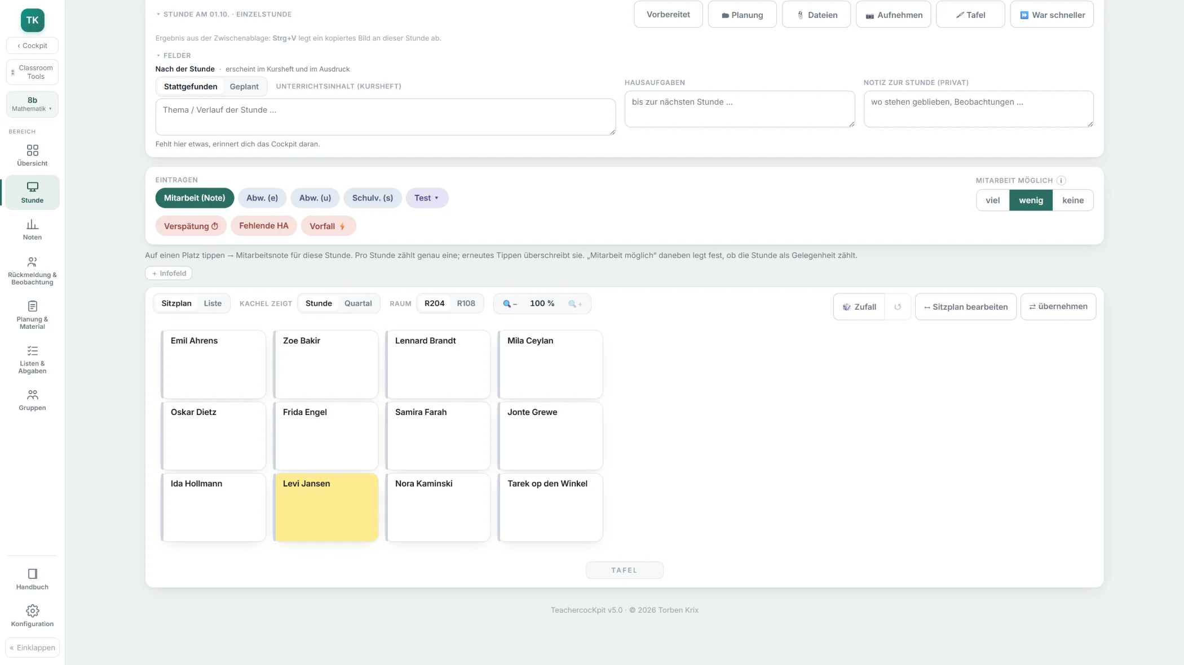
Task: Click Sitzplan bearbeiten button
Action: coord(965,307)
